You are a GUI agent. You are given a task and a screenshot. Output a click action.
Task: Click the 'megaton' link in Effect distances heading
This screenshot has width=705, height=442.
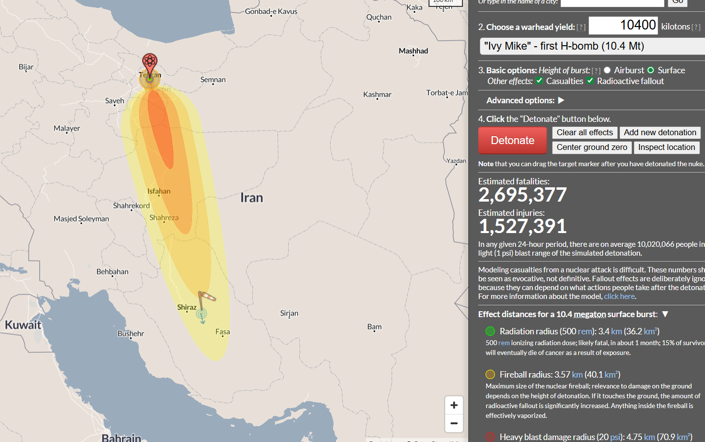589,315
